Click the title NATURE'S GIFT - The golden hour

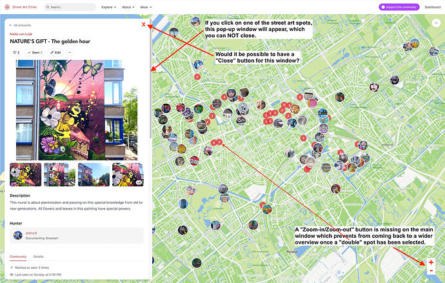coord(50,41)
